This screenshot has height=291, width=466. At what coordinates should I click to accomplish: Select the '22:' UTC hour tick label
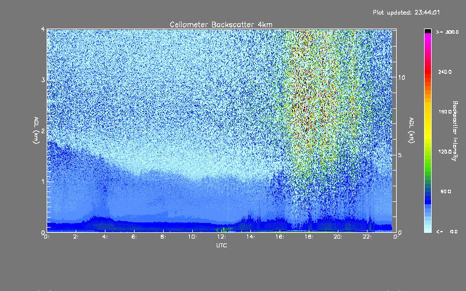[x=367, y=237]
